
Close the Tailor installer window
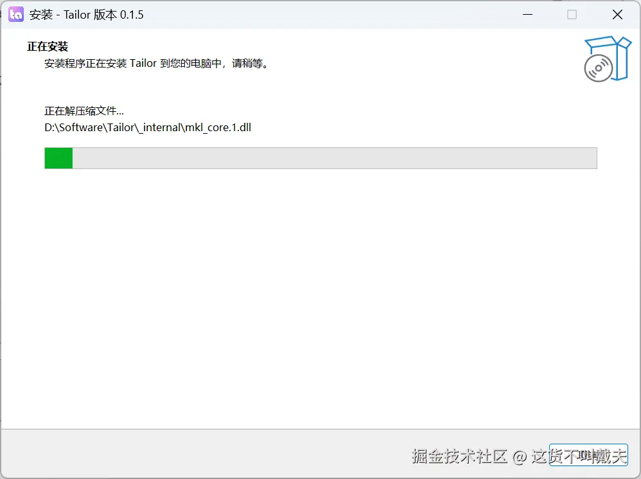tap(617, 15)
